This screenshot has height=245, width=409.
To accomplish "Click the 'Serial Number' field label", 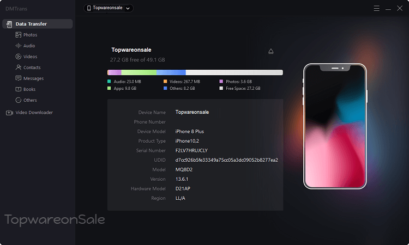I will click(x=151, y=150).
